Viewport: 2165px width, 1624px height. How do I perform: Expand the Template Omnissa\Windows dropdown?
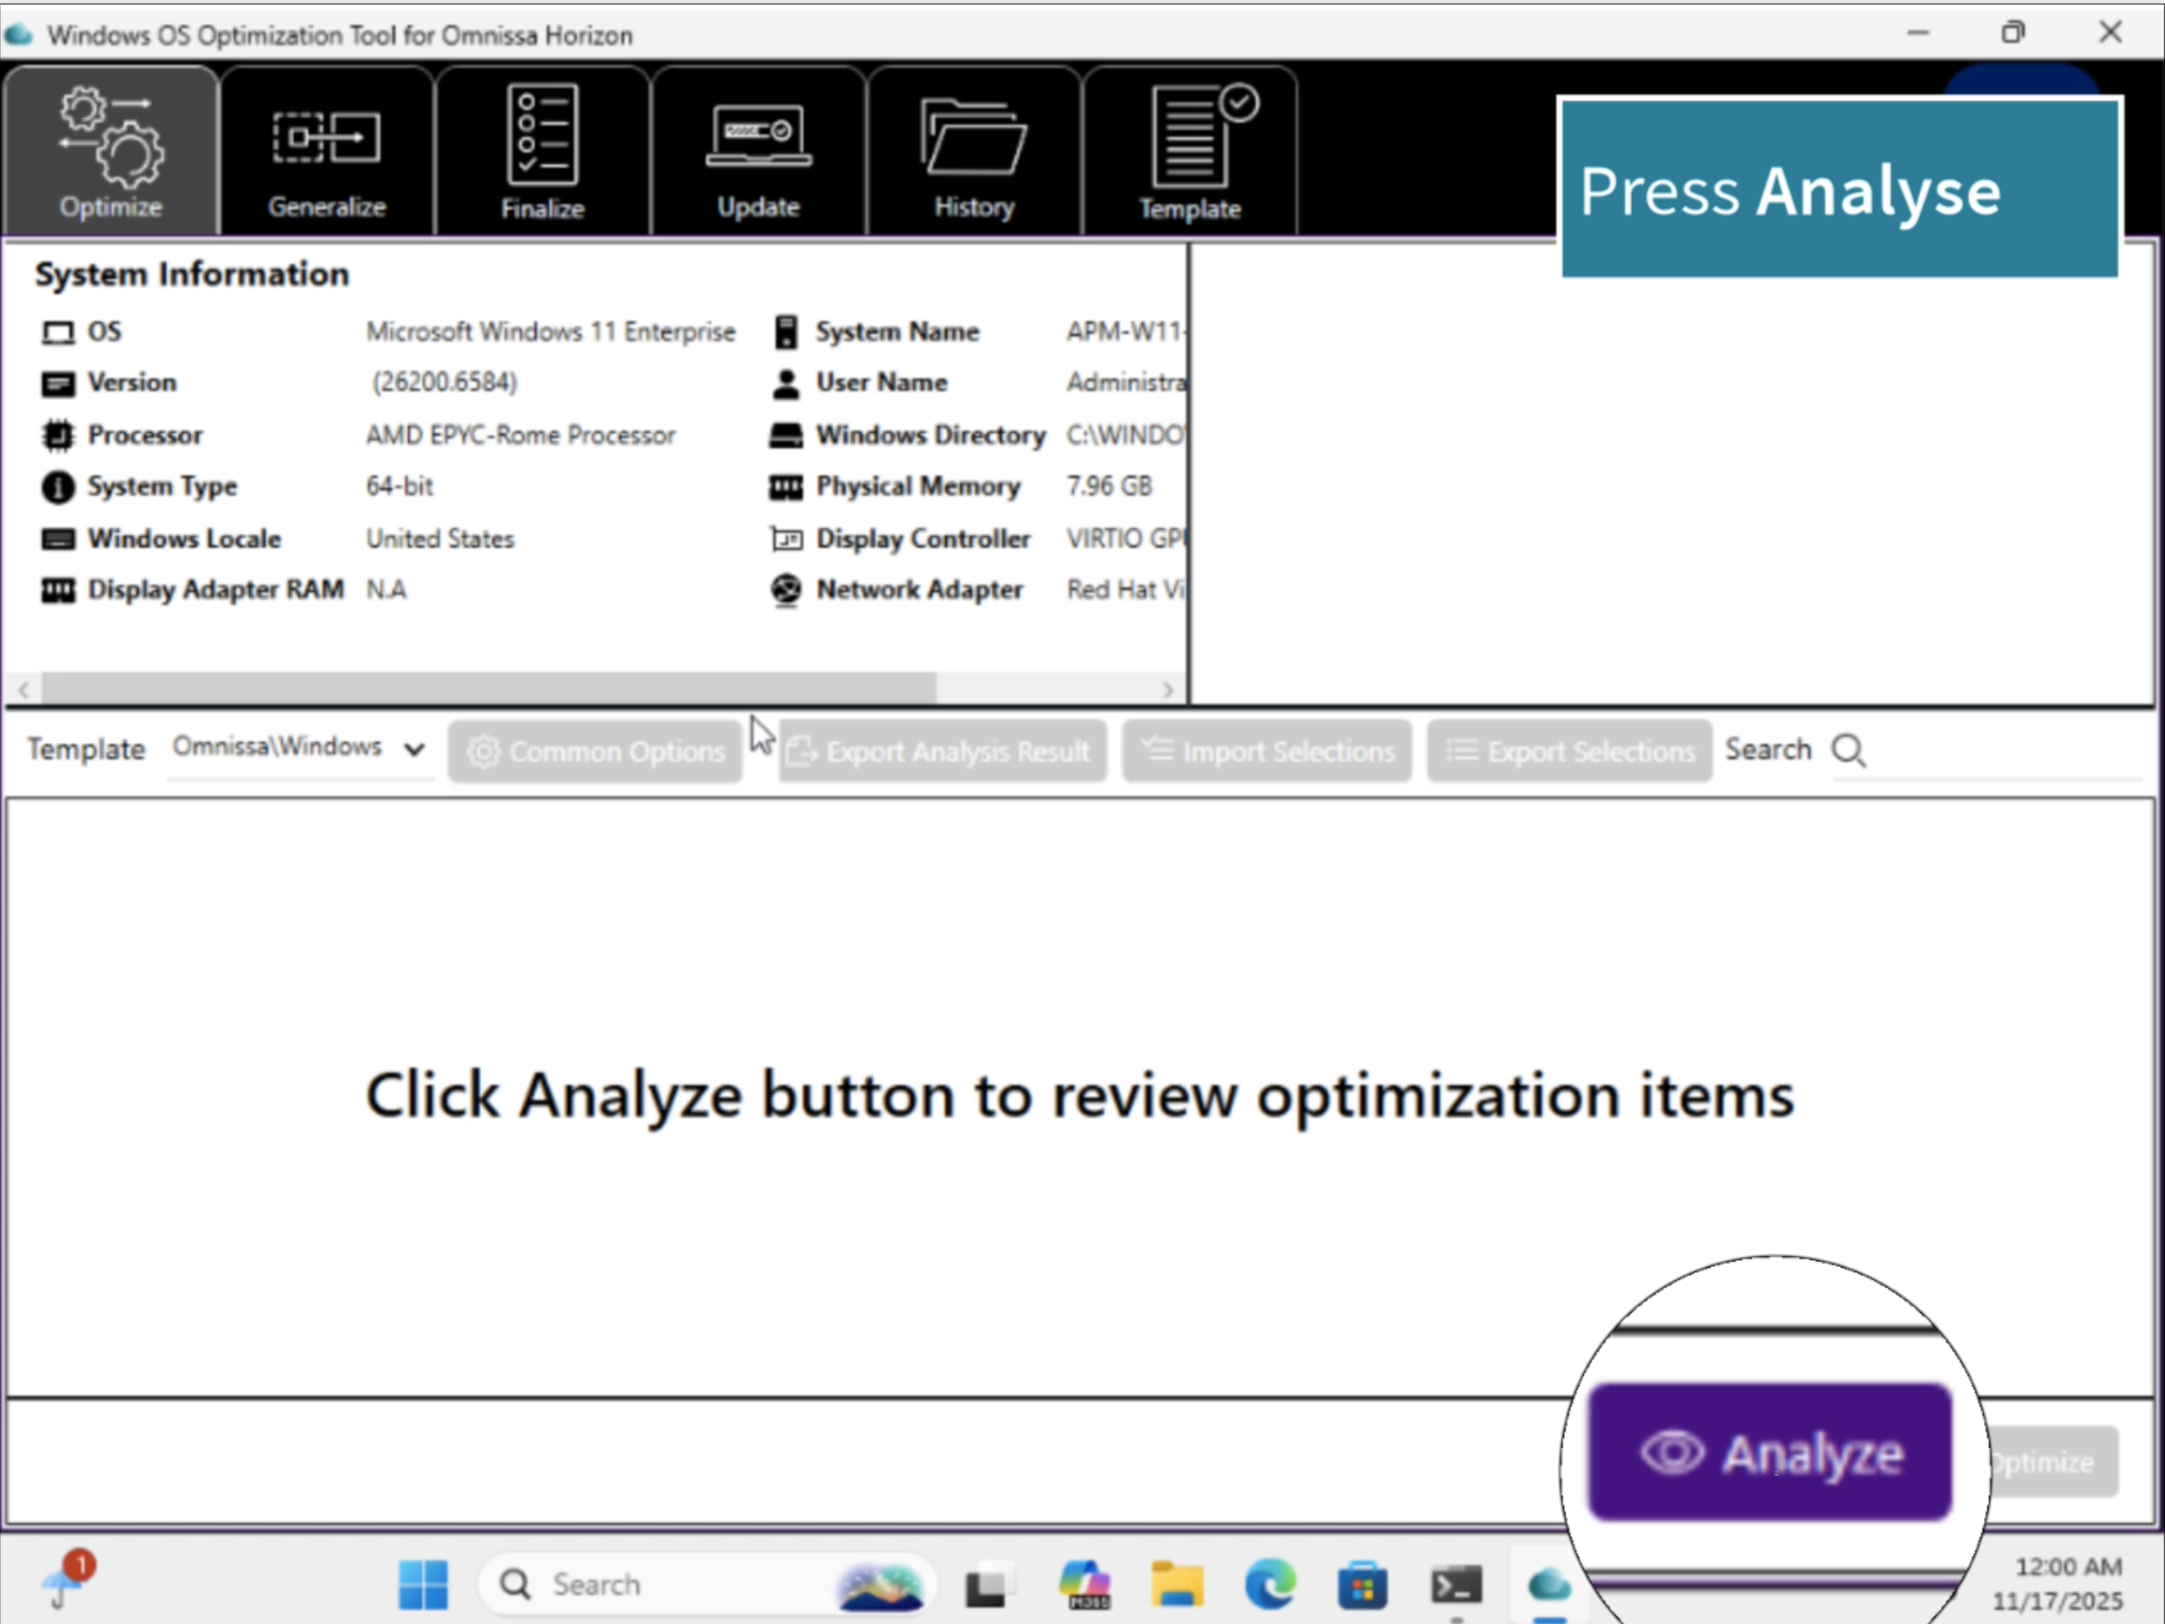[299, 749]
